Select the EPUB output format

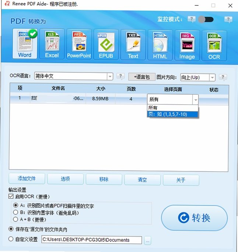coord(106,45)
